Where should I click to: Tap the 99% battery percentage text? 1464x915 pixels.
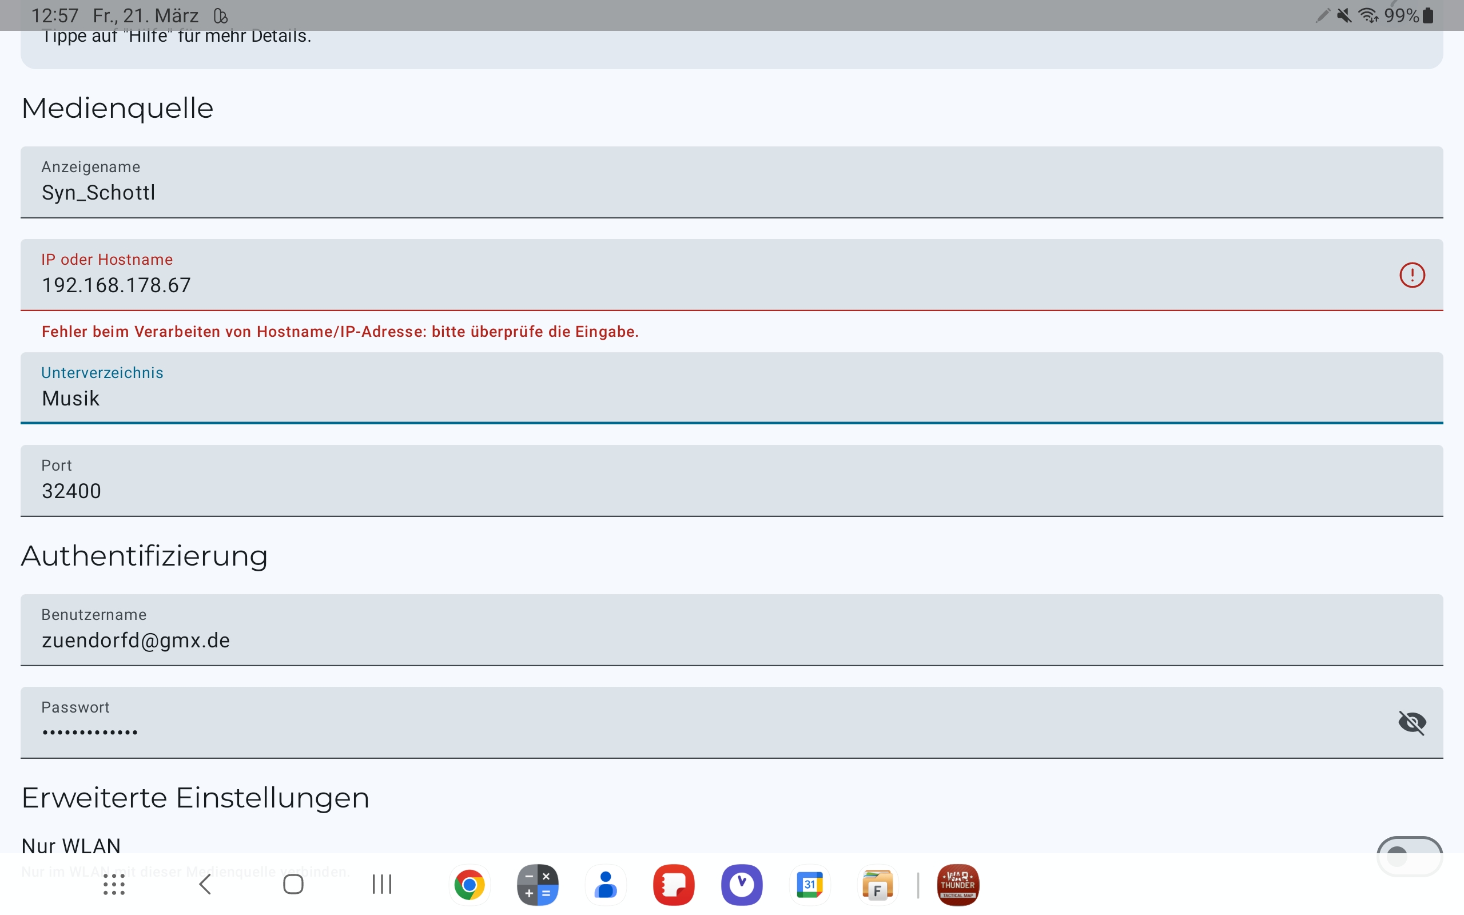point(1402,15)
